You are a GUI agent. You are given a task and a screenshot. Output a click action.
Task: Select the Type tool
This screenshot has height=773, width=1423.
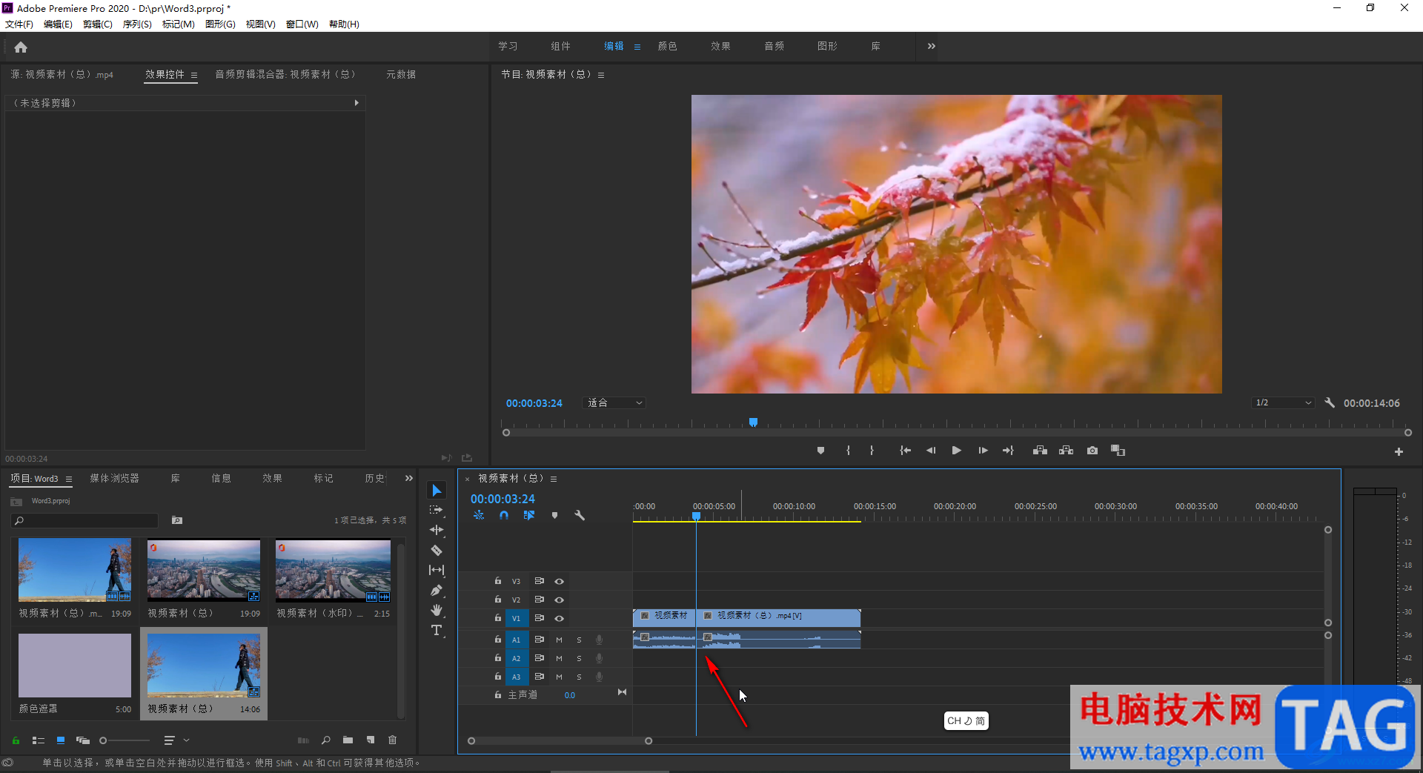pos(437,630)
